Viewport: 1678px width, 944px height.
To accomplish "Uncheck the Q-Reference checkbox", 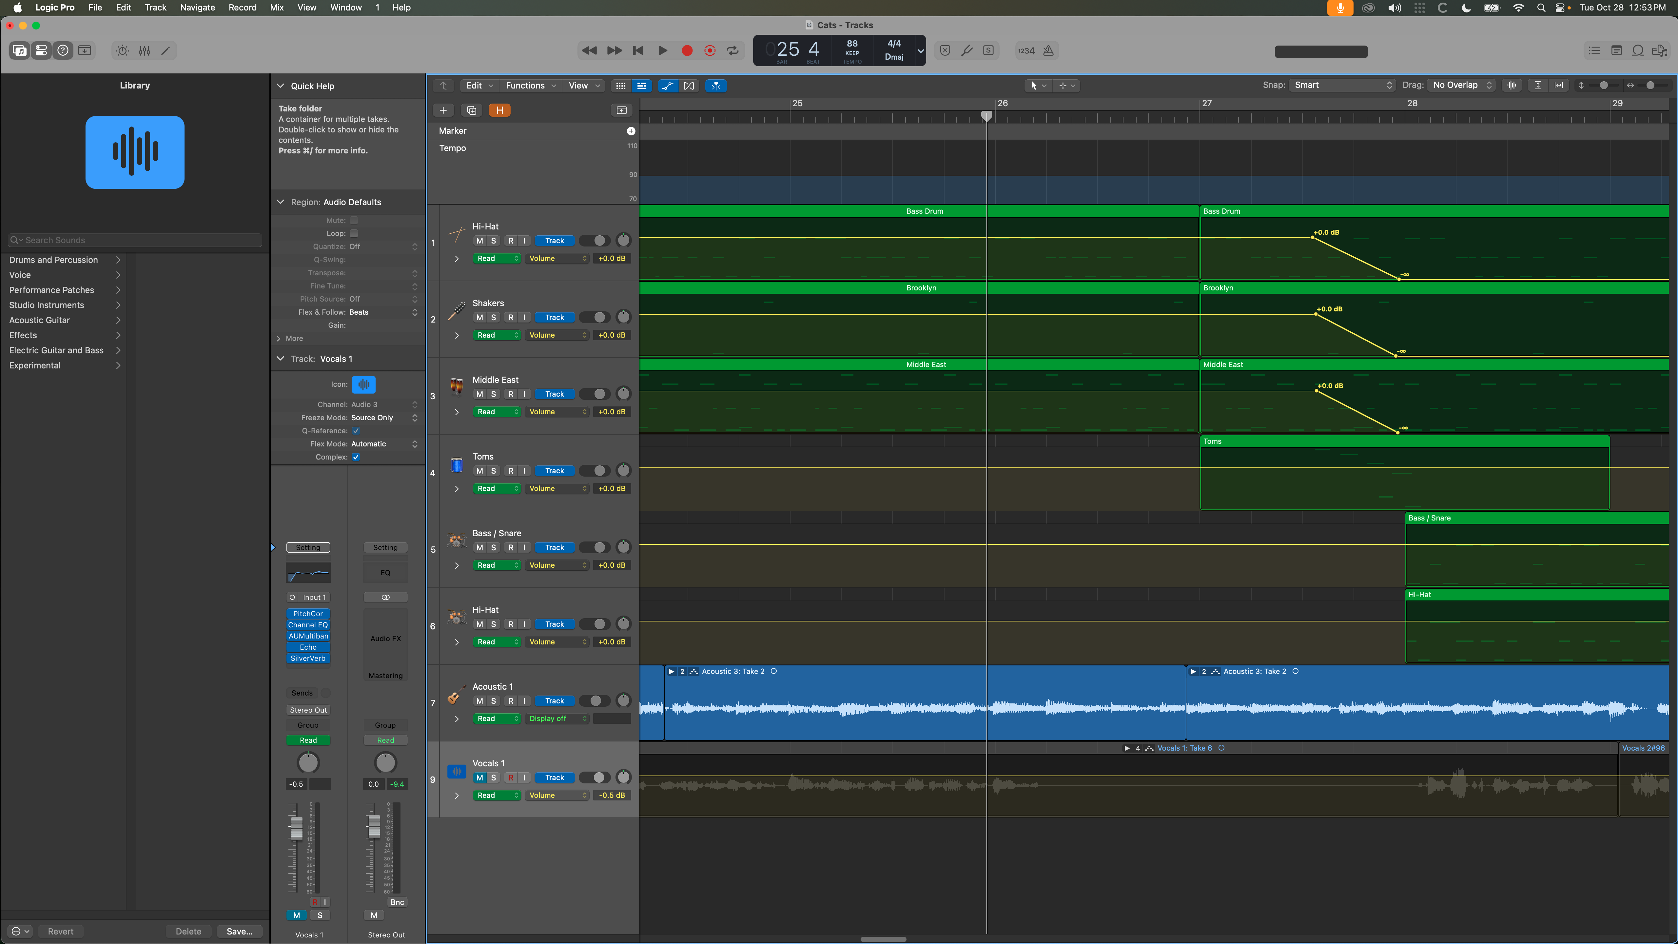I will coord(356,431).
